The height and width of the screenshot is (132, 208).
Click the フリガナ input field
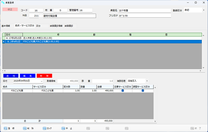click(x=145, y=16)
